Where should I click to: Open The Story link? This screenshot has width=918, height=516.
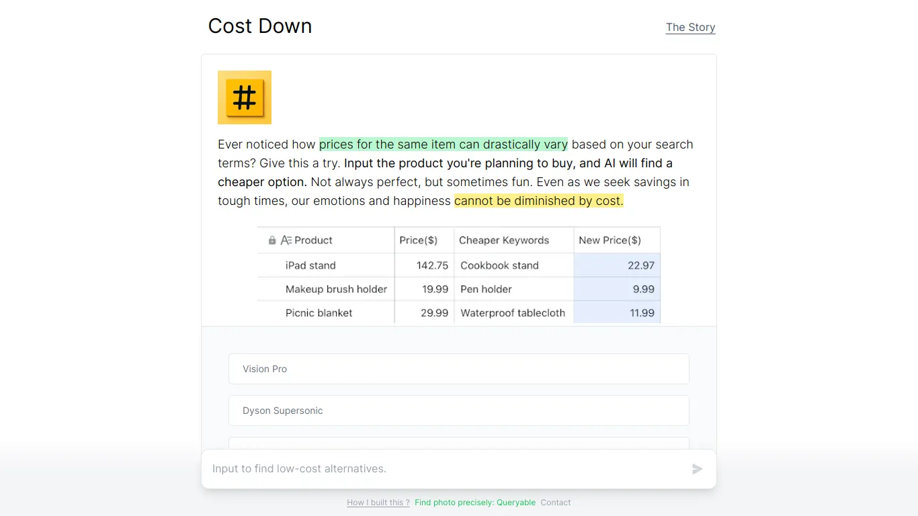coord(690,28)
